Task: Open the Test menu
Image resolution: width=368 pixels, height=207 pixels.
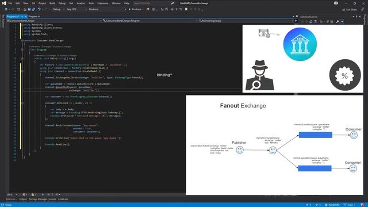Action: point(71,3)
